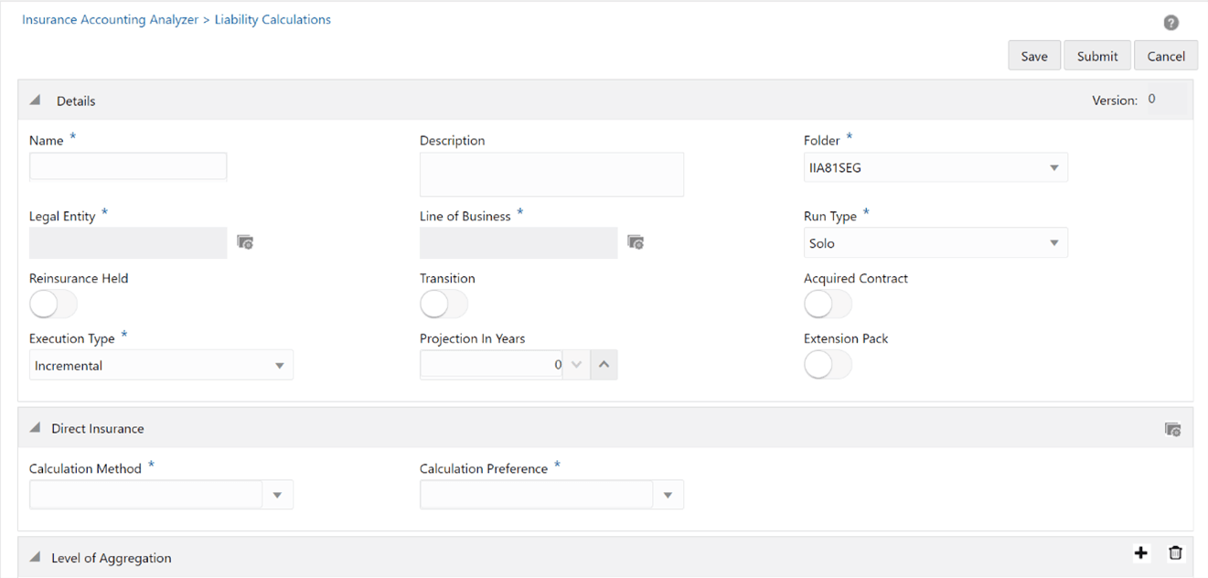
Task: Open the Legal Entity hierarchy browser icon
Action: 244,241
